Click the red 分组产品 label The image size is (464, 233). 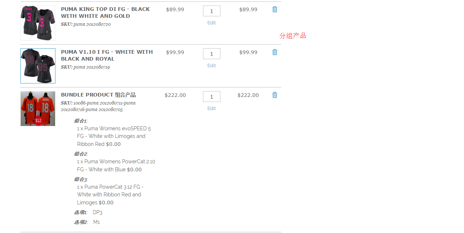point(293,36)
